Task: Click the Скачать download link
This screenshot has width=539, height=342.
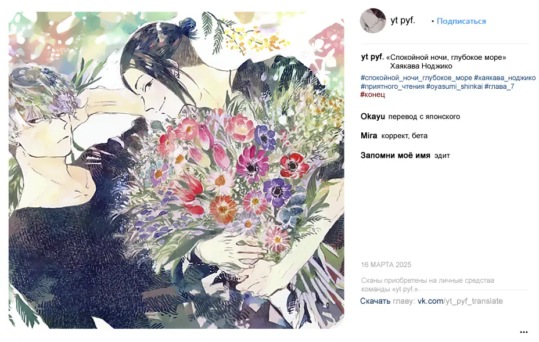Action: pos(375,301)
